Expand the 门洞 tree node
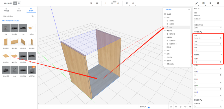224x109 pixels. click(x=165, y=54)
